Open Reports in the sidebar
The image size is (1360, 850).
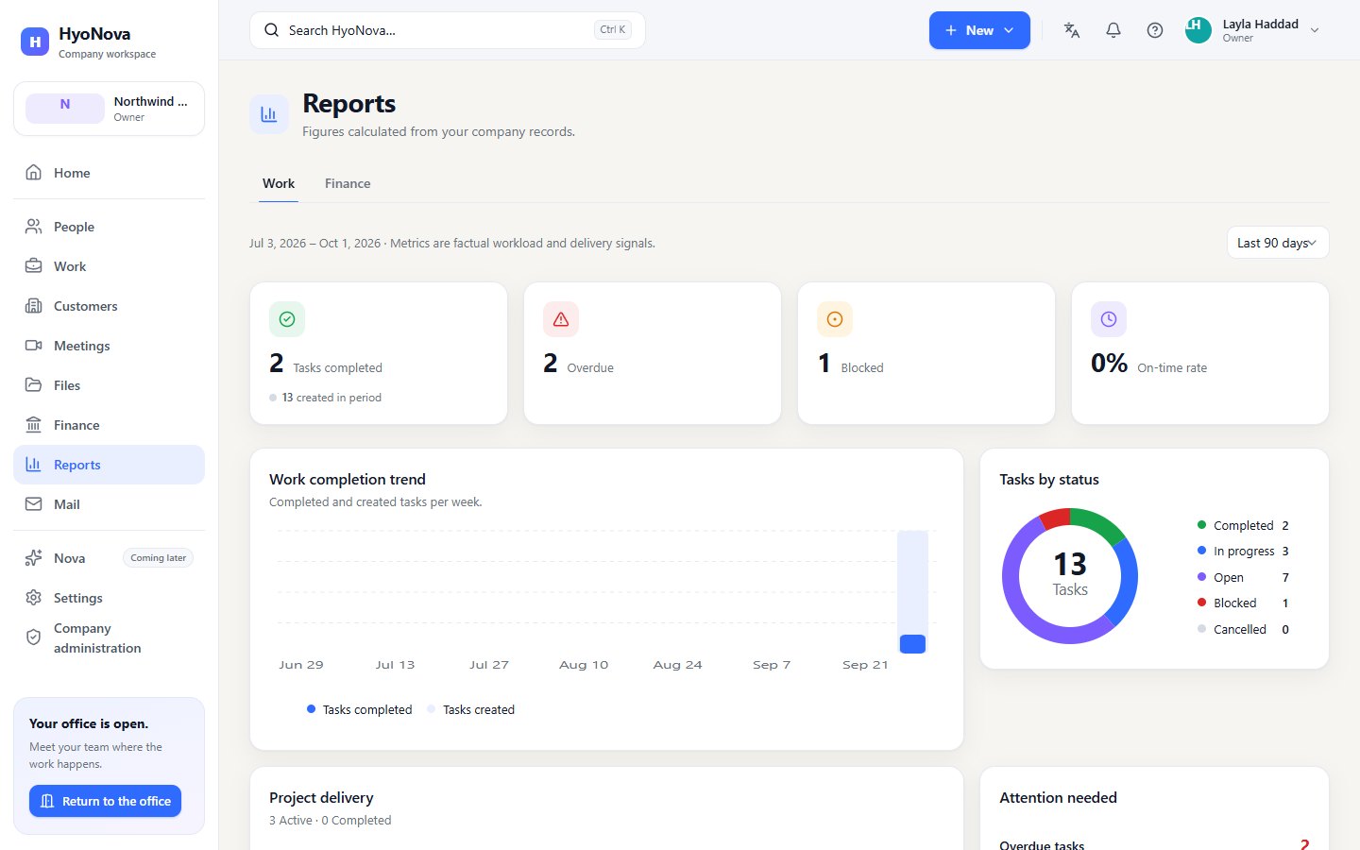pos(109,465)
